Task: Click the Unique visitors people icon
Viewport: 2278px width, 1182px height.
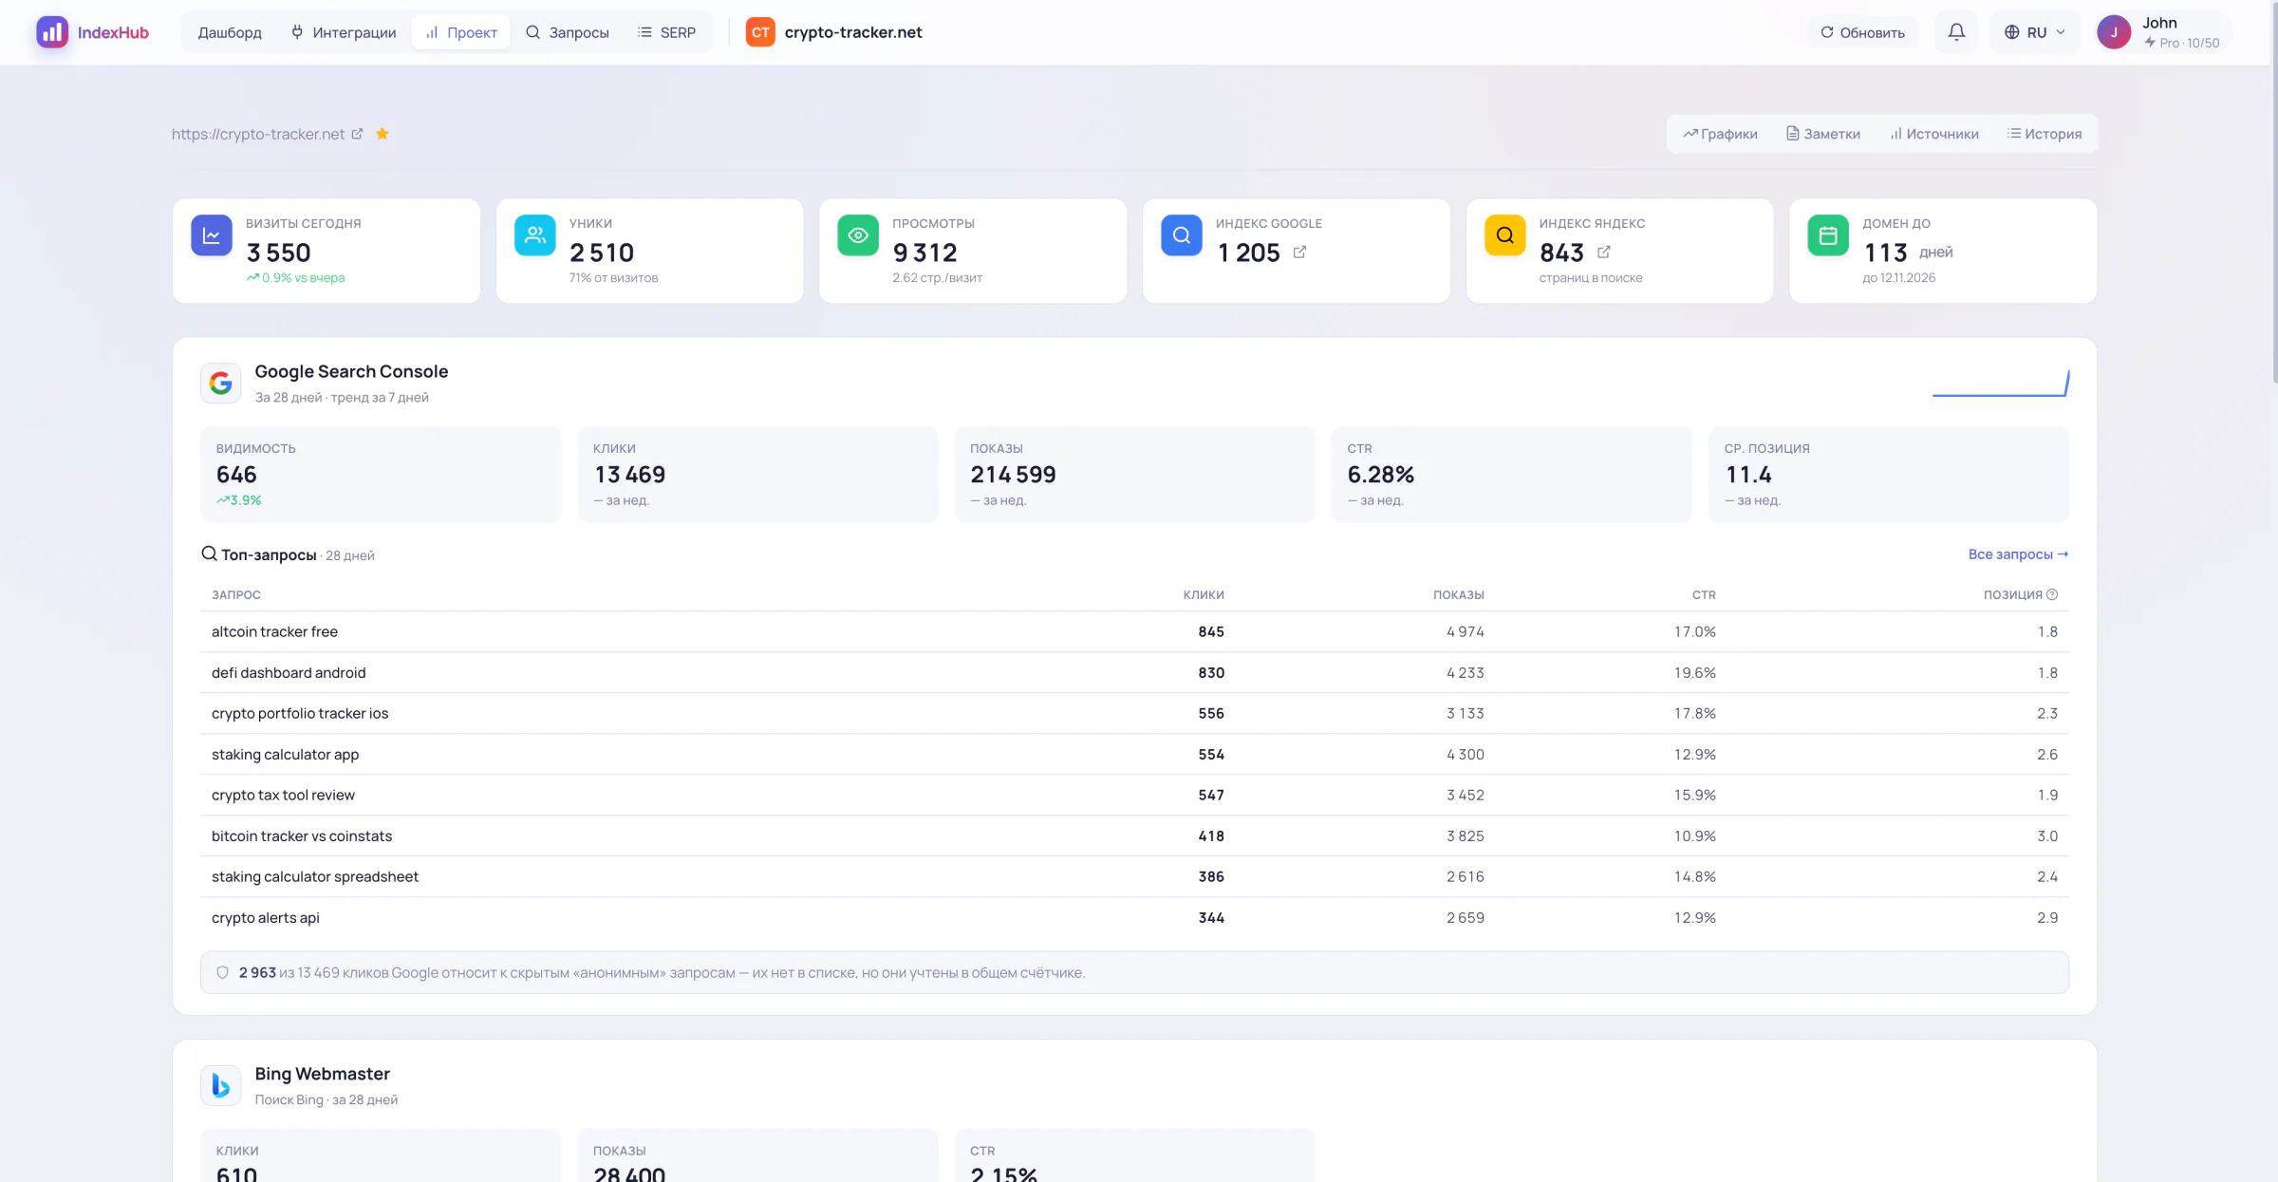Action: 535,235
